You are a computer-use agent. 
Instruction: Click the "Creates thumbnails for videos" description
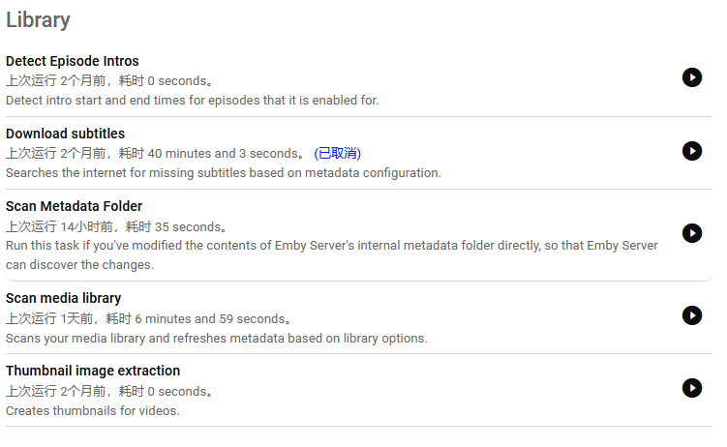click(93, 411)
